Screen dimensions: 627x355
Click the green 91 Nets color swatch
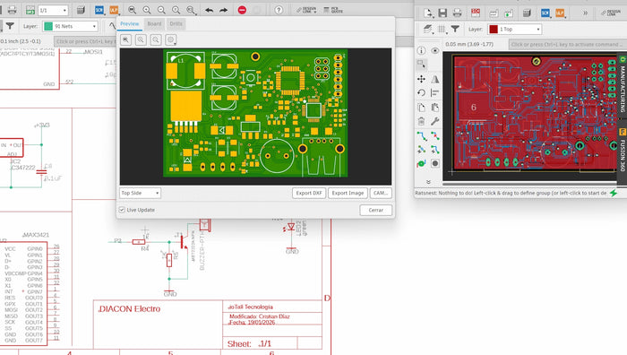pyautogui.click(x=48, y=26)
